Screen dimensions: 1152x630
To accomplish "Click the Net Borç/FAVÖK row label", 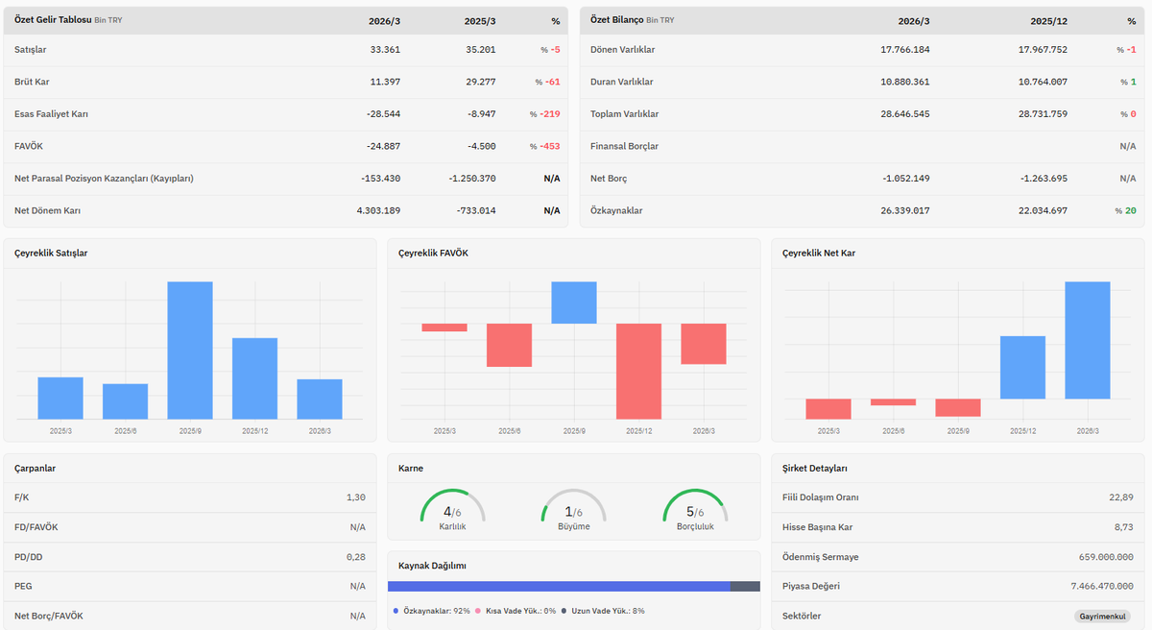I will pyautogui.click(x=49, y=616).
